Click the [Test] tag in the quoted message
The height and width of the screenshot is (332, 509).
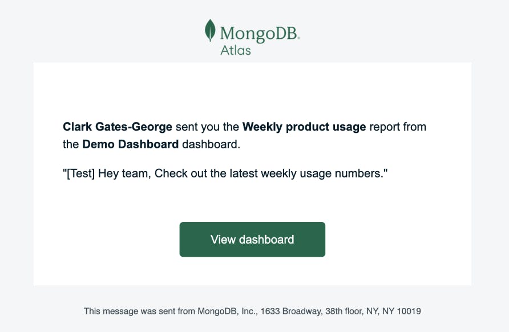click(x=80, y=173)
